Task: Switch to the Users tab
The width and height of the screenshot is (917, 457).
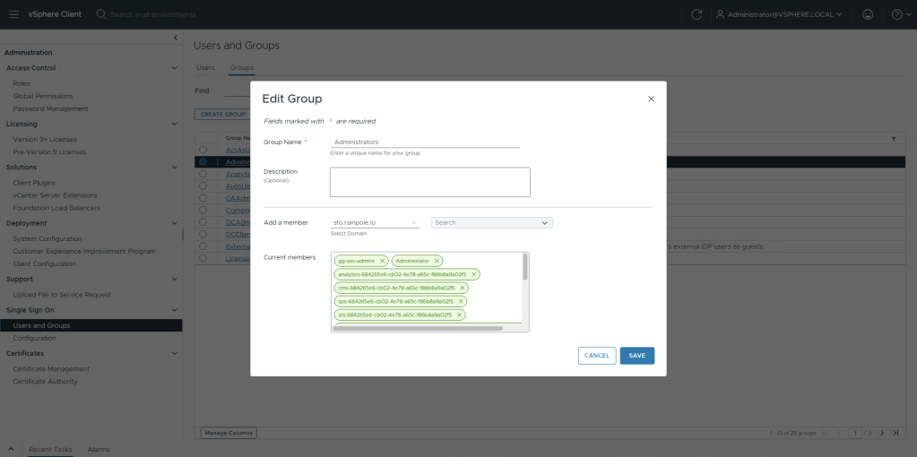Action: point(205,68)
